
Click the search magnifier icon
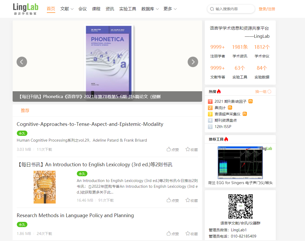(x=212, y=9)
